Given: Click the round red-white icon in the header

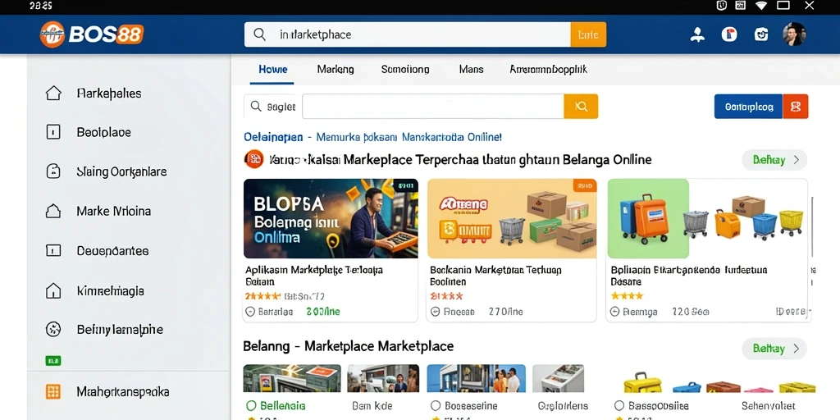Looking at the screenshot, I should pos(729,34).
